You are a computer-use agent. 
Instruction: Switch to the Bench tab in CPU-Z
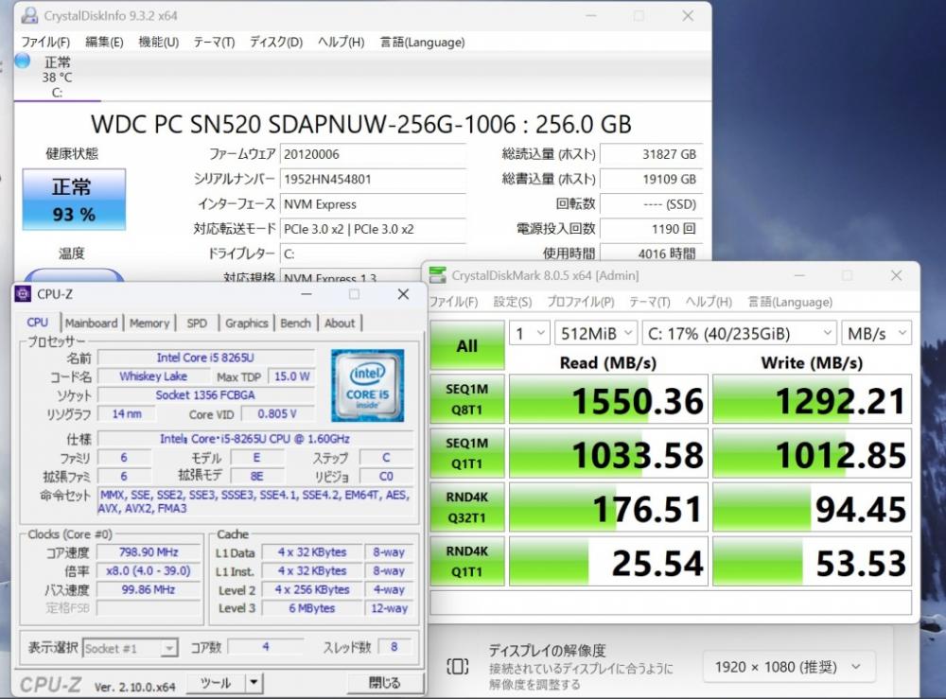coord(295,323)
